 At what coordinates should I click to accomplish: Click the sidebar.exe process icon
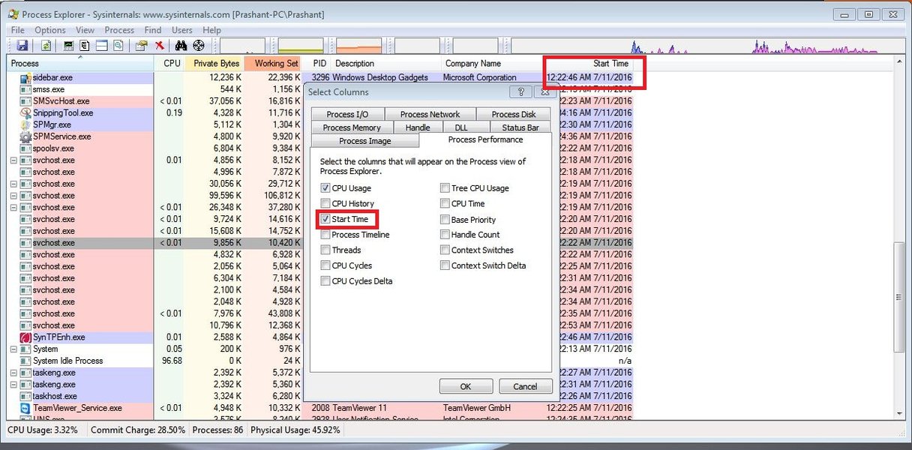click(26, 77)
